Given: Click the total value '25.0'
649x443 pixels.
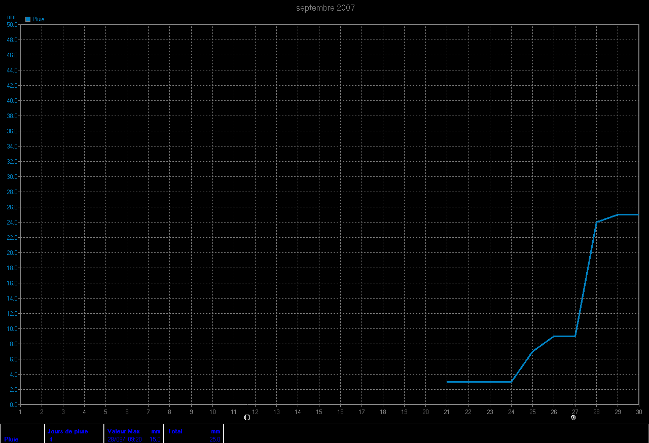Looking at the screenshot, I should click(x=215, y=439).
